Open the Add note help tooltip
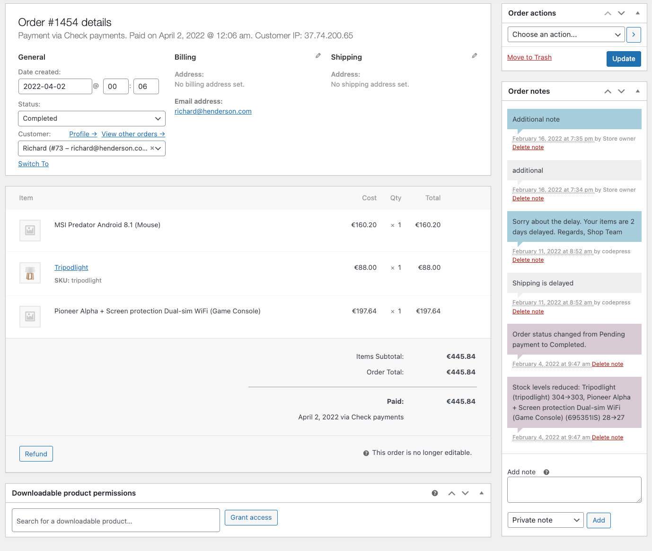This screenshot has width=652, height=551. pyautogui.click(x=546, y=472)
